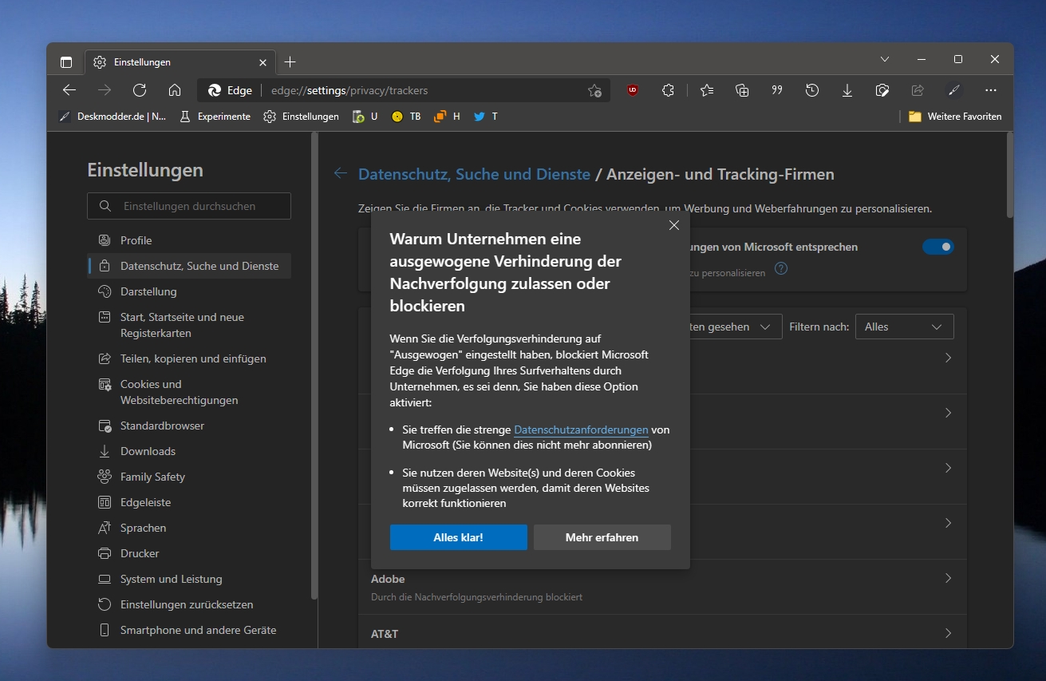The image size is (1046, 681).
Task: Go to the home page icon
Action: point(175,90)
